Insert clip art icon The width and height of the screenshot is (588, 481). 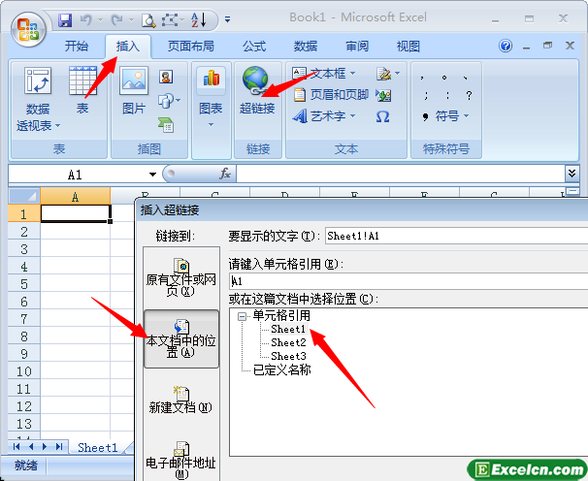click(166, 77)
